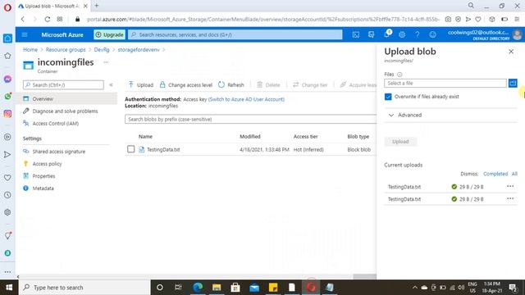Open the Azure portal hamburger menu

(x=25, y=34)
